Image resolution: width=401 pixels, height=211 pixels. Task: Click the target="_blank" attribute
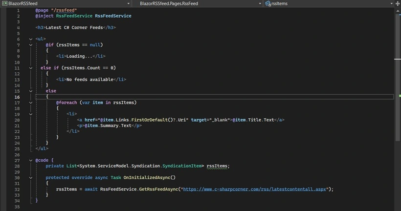click(x=209, y=120)
